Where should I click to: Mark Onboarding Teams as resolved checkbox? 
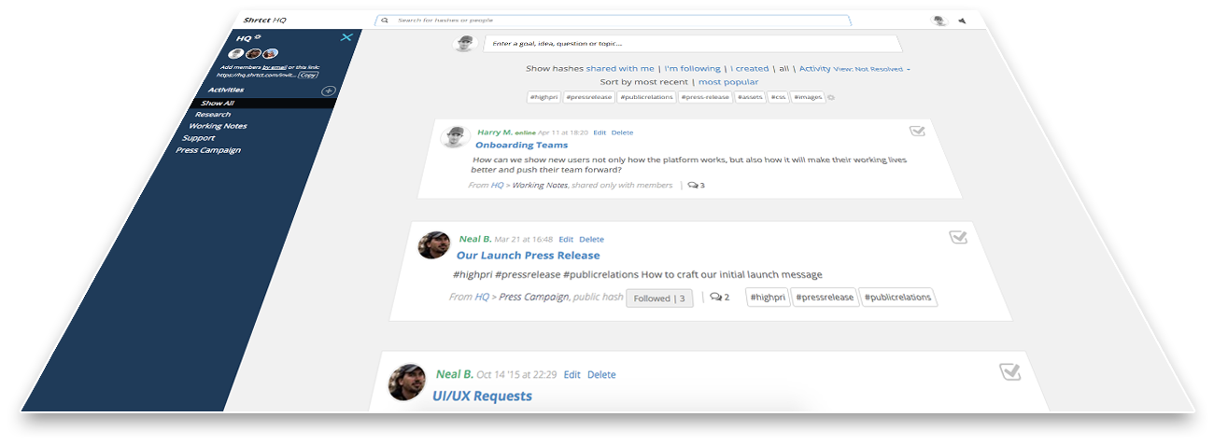pyautogui.click(x=917, y=132)
